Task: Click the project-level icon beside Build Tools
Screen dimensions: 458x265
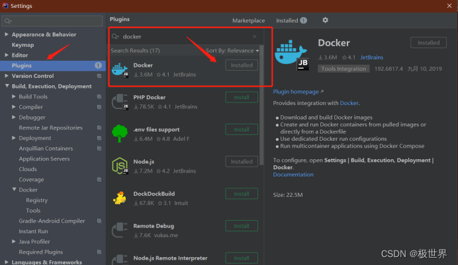Action: [x=99, y=96]
